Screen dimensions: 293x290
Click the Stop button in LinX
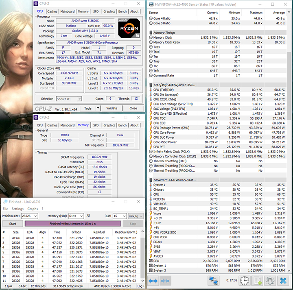133,224
